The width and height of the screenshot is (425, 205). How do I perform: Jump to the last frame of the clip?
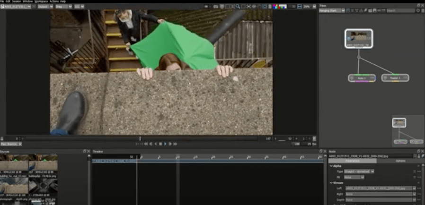click(175, 144)
